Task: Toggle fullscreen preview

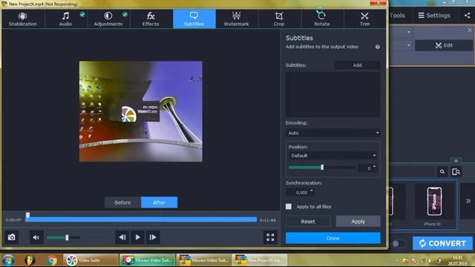Action: tap(270, 237)
